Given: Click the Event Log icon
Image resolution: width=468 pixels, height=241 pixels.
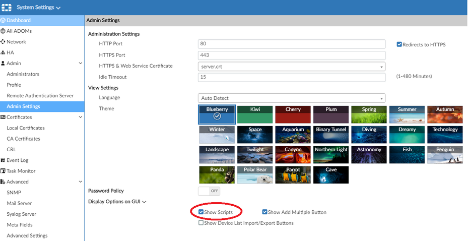Looking at the screenshot, I should (x=3, y=160).
